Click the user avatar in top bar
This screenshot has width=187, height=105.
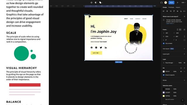(x=166, y=3)
